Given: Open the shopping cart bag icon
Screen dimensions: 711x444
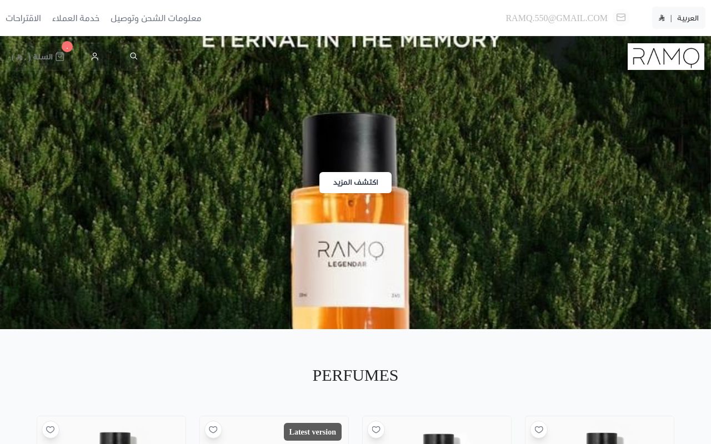Looking at the screenshot, I should [x=60, y=57].
